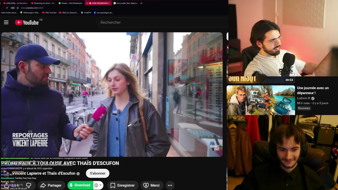This screenshot has height=190, width=338.
Task: Open the Téléchargeur Vidé... bookmark
Action: tap(30, 13)
